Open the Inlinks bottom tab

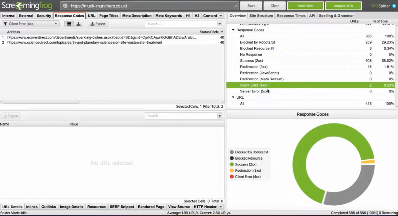coord(32,207)
